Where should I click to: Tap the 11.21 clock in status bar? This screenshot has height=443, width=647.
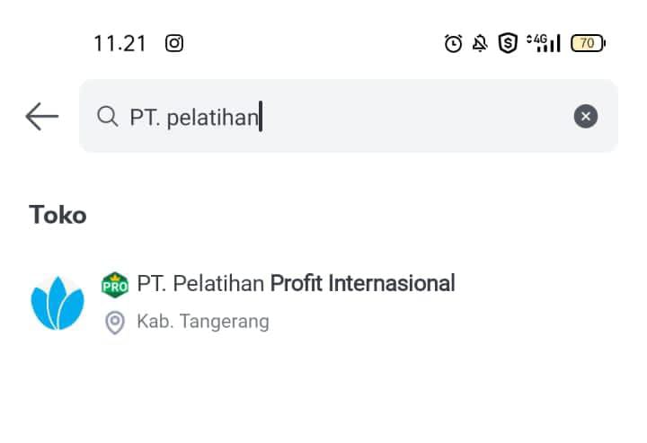[120, 43]
